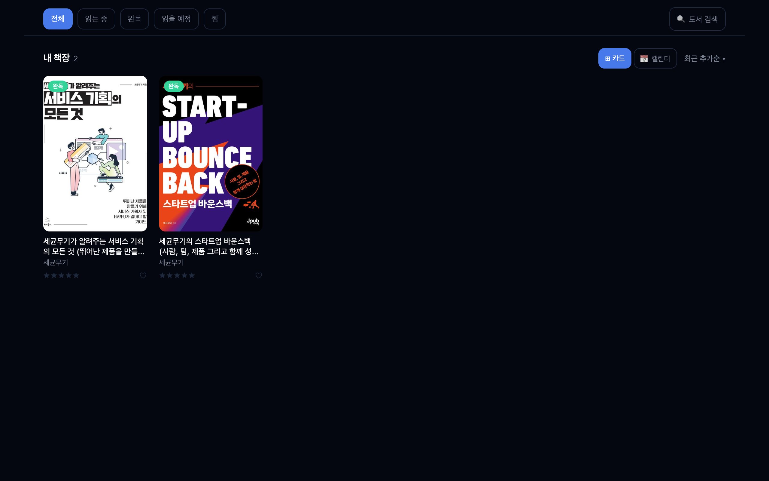Click the magnifier icon in 도서 검색

point(681,19)
